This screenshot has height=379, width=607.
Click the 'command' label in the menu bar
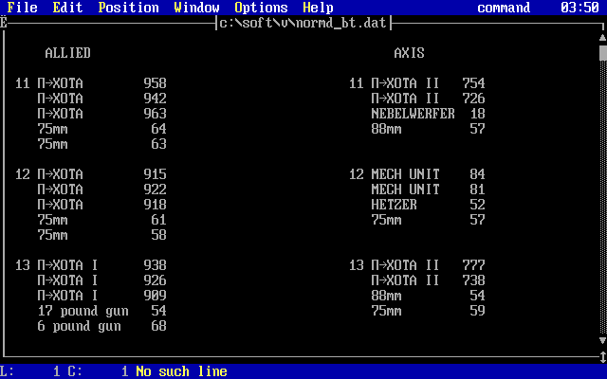(504, 8)
